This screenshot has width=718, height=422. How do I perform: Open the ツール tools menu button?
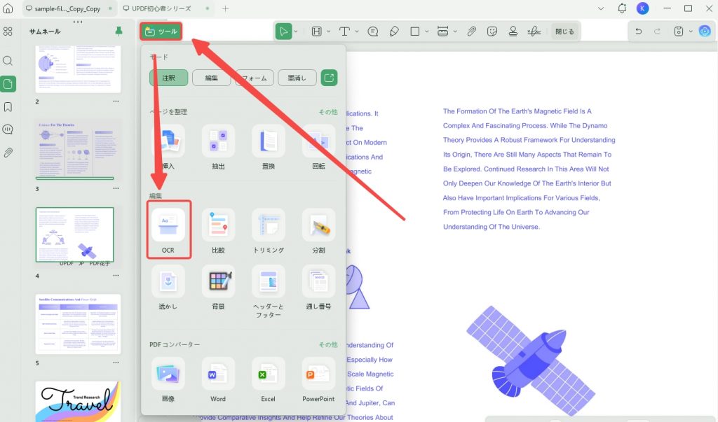click(161, 31)
